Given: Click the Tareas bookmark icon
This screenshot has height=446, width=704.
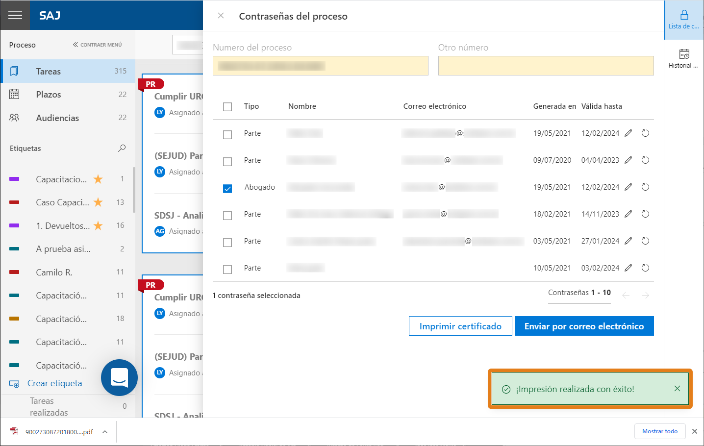Looking at the screenshot, I should (14, 72).
